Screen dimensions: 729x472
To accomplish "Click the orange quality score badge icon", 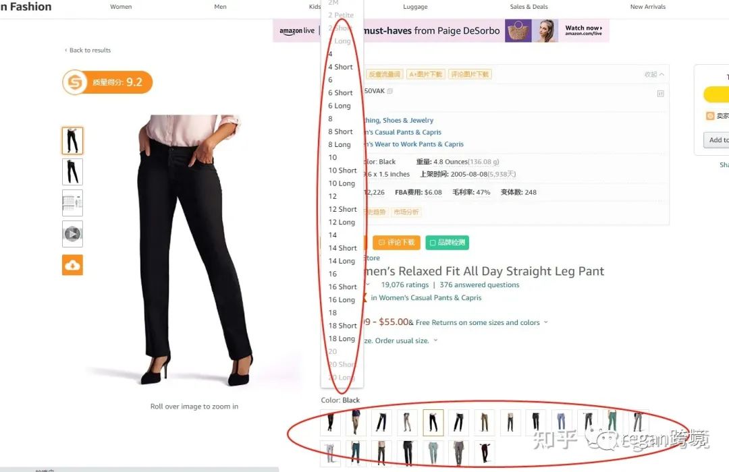I will click(x=75, y=82).
